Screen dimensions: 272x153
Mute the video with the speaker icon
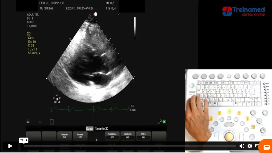pos(242,146)
